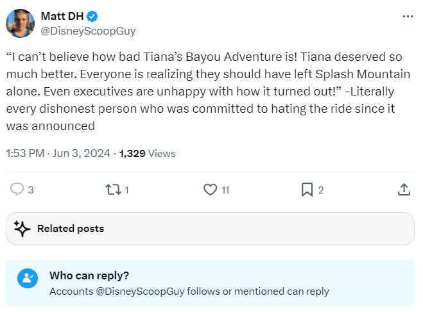The width and height of the screenshot is (423, 312).
Task: Open the Related posts button
Action: 210,229
